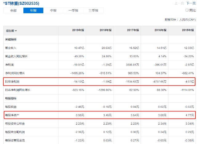Switch to the 一季报 tab

point(73,10)
